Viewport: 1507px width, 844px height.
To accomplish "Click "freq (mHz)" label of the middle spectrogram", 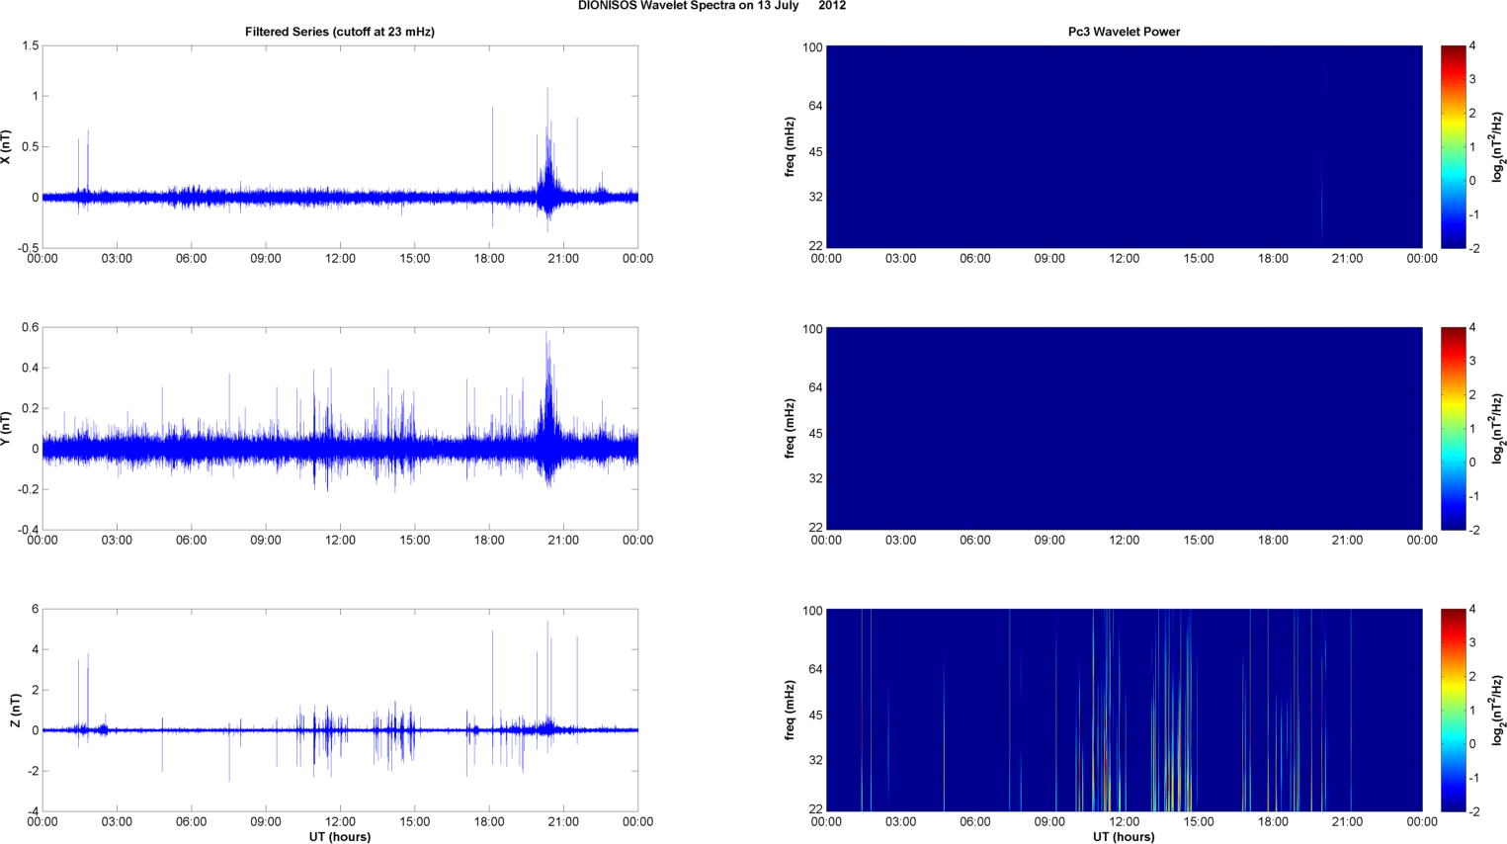I will click(x=790, y=428).
